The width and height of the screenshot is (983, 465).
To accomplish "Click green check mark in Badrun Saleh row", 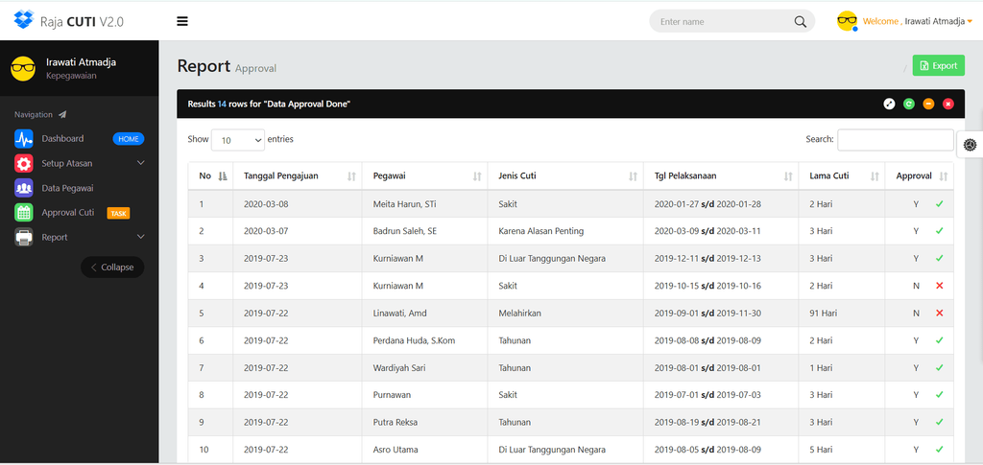I will click(939, 231).
